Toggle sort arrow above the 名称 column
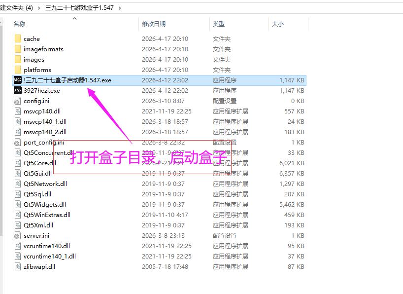 click(x=75, y=19)
